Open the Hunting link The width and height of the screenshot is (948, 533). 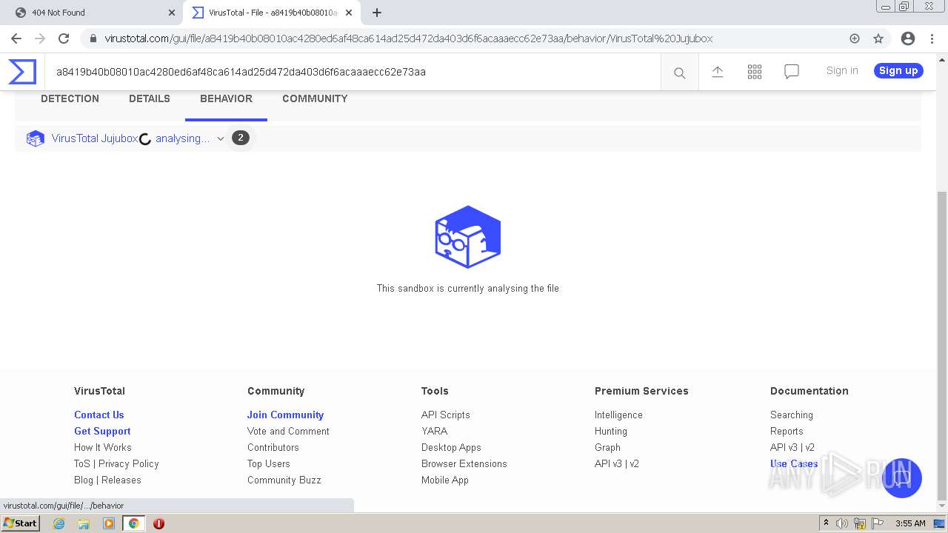pyautogui.click(x=611, y=431)
